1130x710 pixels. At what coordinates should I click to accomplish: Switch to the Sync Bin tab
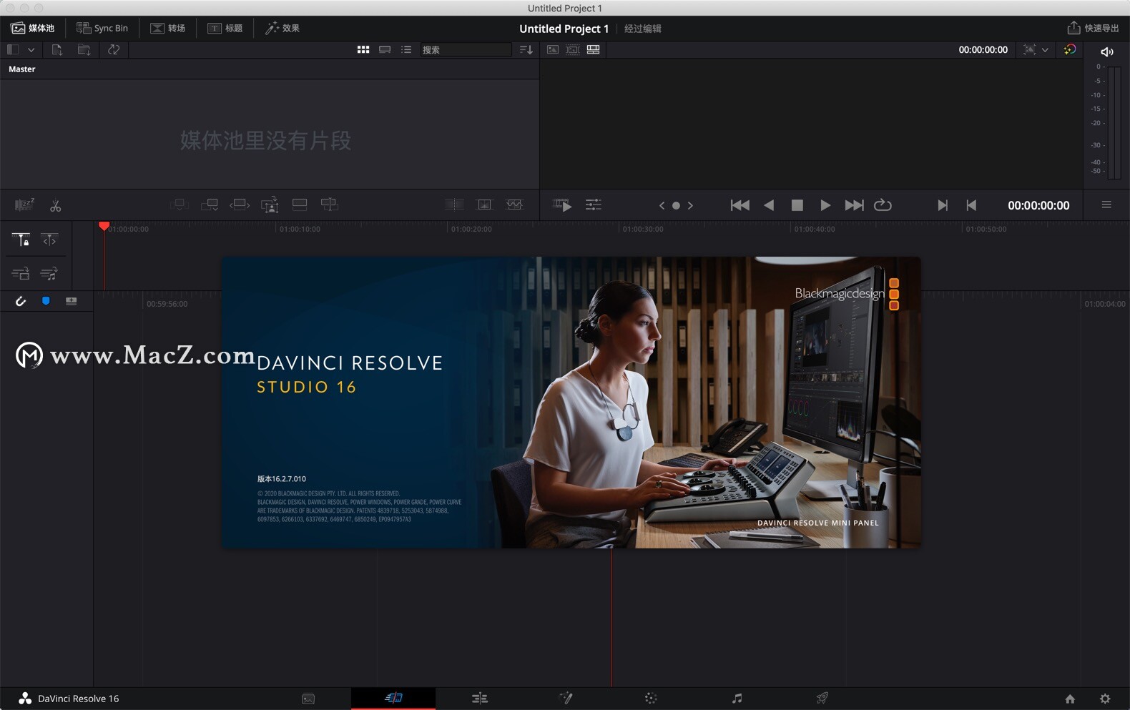click(102, 28)
